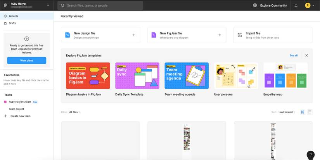Click the Favorite files heading
Screen dimensions: 320x160
[x=12, y=75]
